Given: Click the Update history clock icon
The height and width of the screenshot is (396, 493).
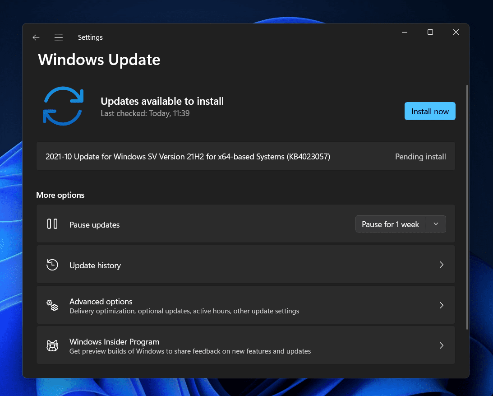Looking at the screenshot, I should point(52,265).
